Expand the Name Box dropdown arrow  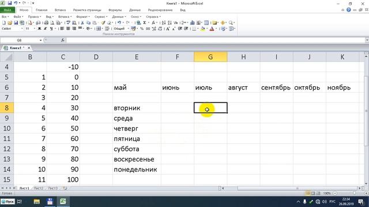pos(40,40)
